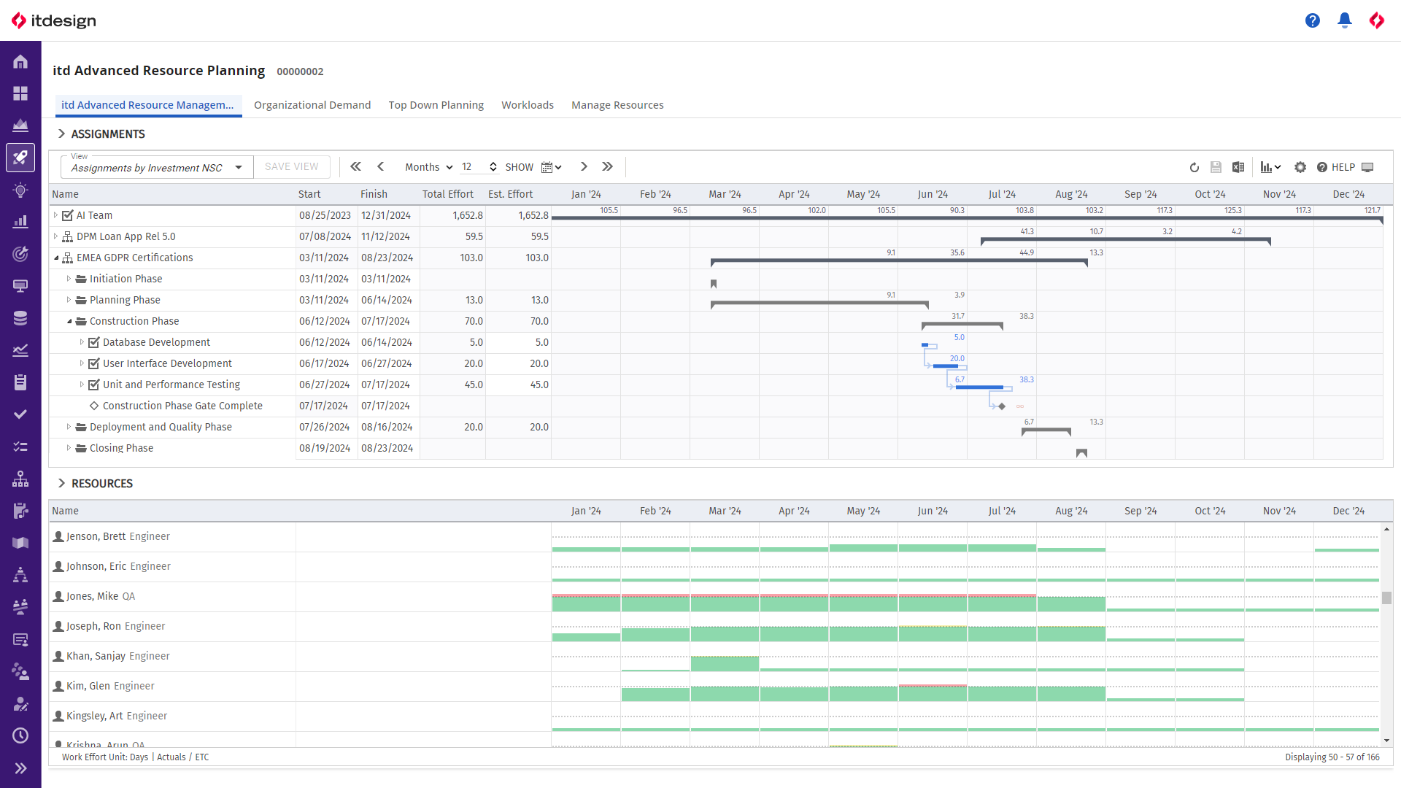
Task: Toggle checkbox on Database Development task
Action: click(93, 341)
